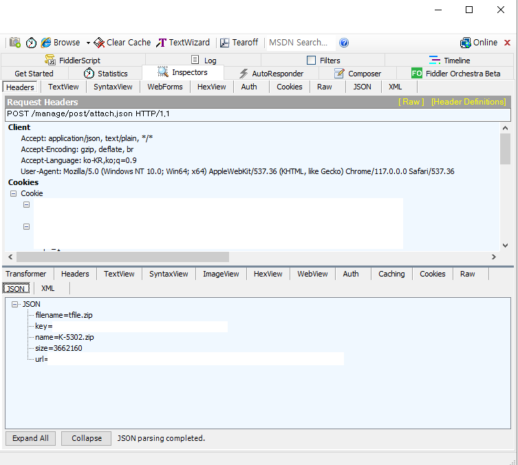
Task: Select response Raw tab
Action: [468, 274]
